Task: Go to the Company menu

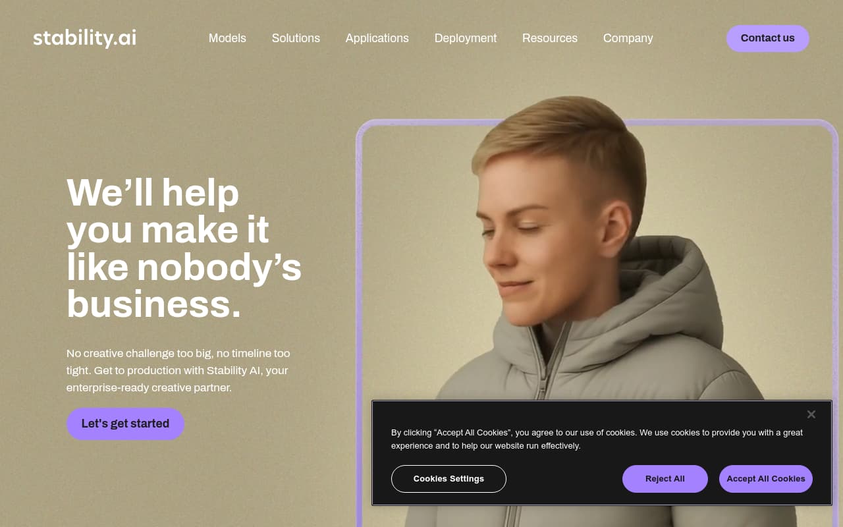Action: pos(628,38)
